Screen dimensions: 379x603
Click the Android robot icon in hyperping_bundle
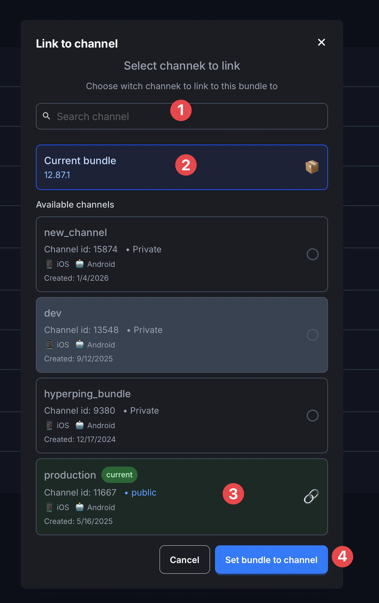(x=80, y=425)
